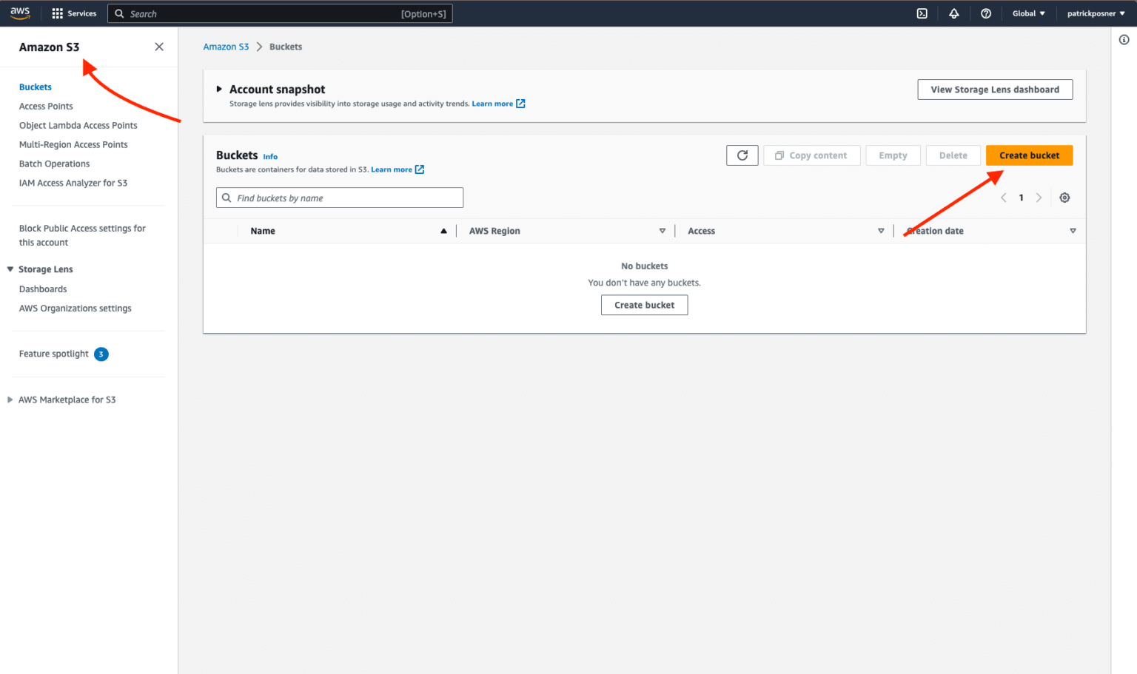Open the Global region selector
The image size is (1137, 674).
pos(1028,13)
